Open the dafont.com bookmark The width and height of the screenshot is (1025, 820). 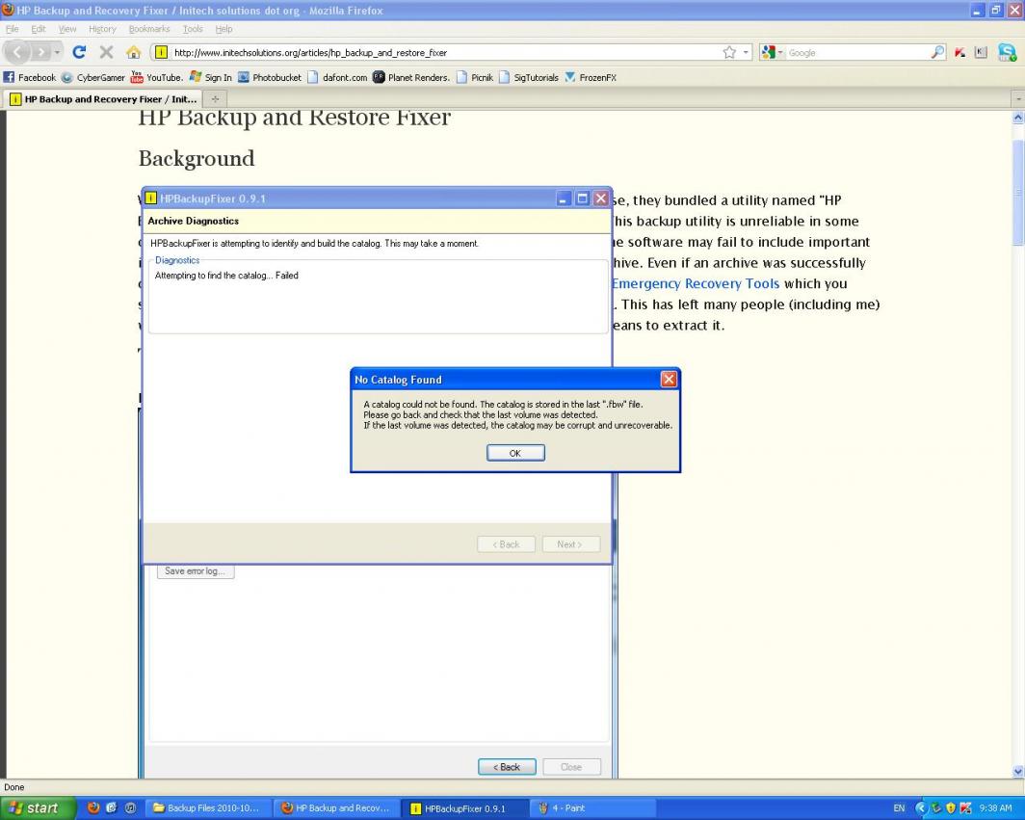(337, 77)
